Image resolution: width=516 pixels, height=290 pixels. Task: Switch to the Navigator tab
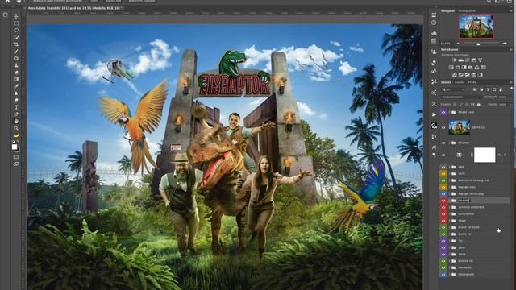(448, 10)
